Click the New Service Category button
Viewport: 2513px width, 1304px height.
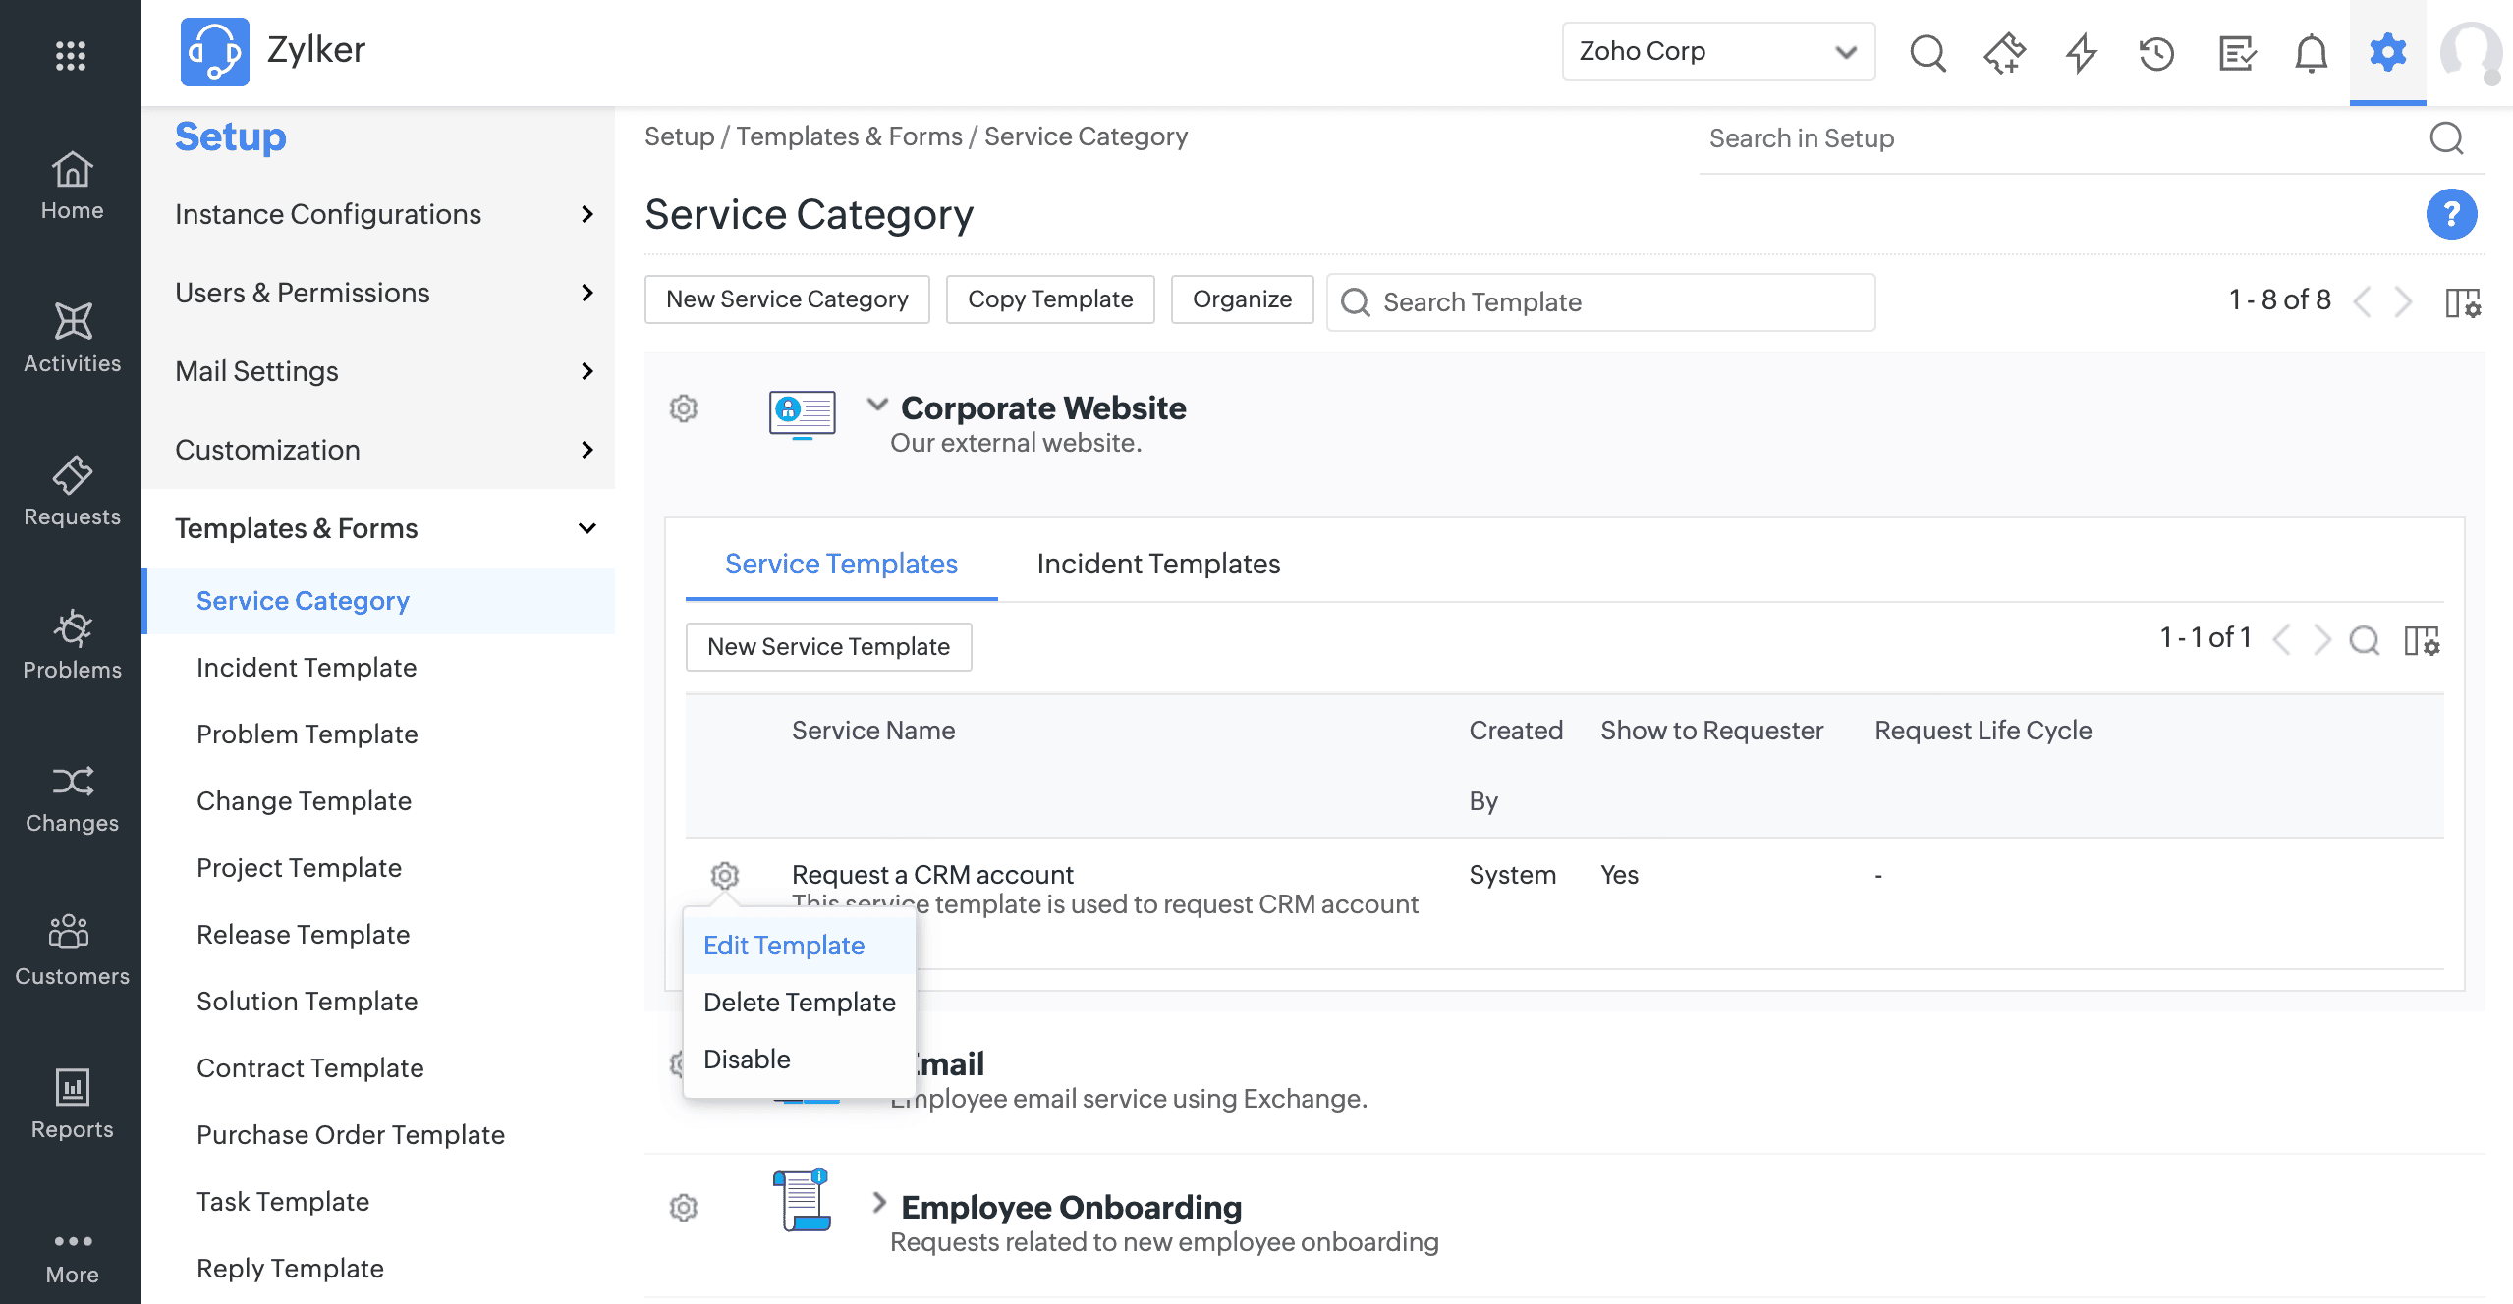[787, 299]
